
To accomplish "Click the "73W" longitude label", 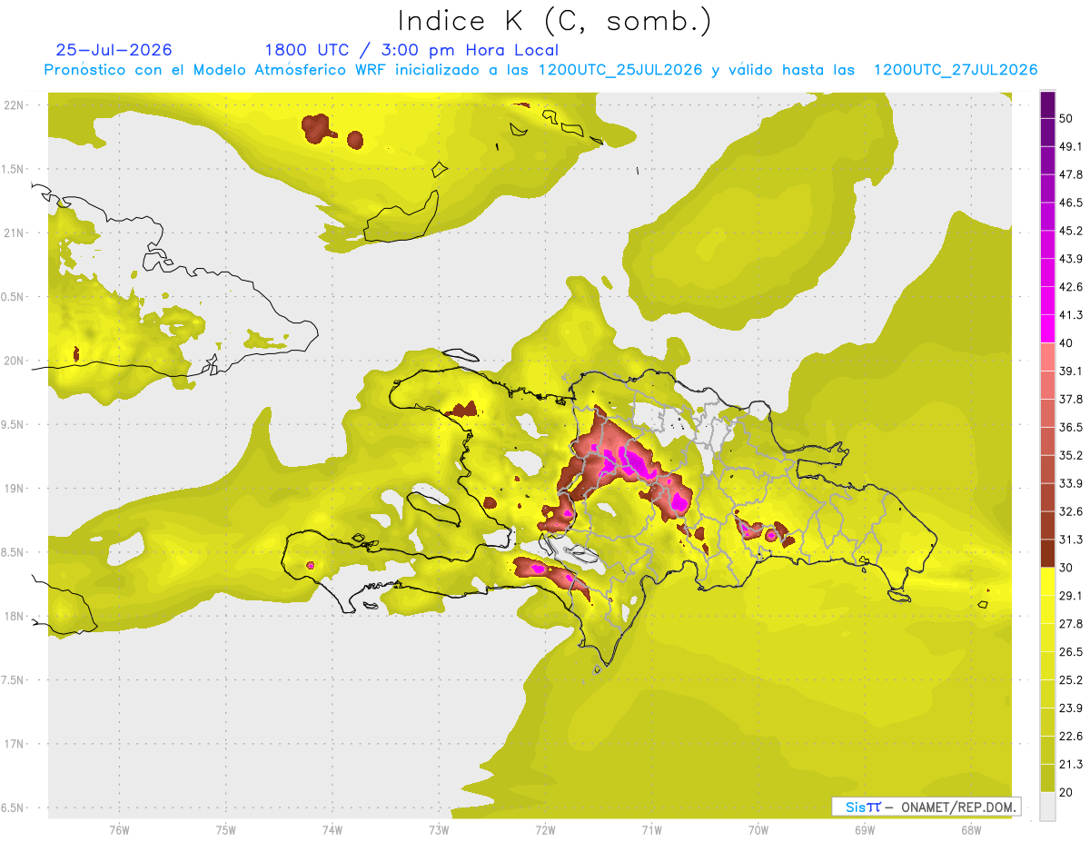I will click(x=439, y=830).
